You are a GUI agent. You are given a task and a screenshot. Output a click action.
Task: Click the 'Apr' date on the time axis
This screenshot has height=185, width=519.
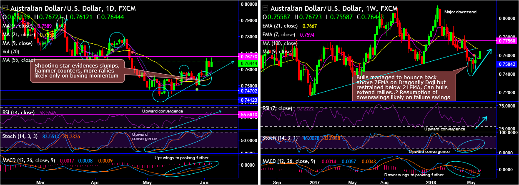click(95, 182)
